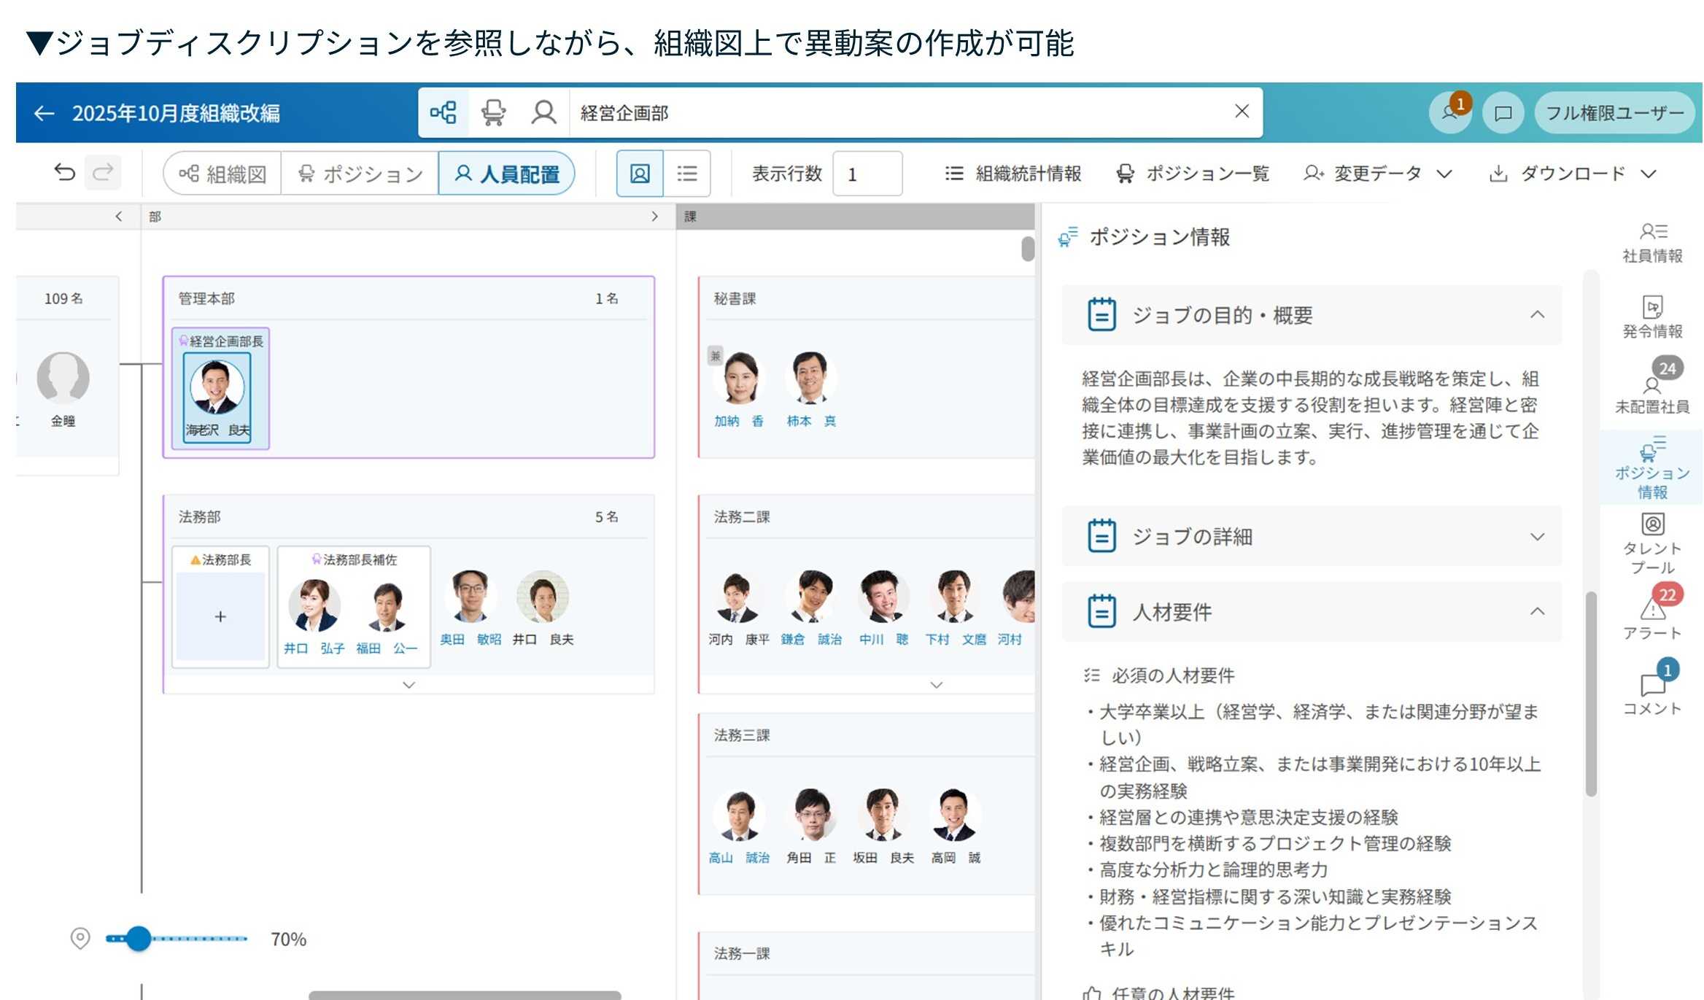Open the notification icon with badge 1
1704x1000 pixels.
pyautogui.click(x=1450, y=113)
